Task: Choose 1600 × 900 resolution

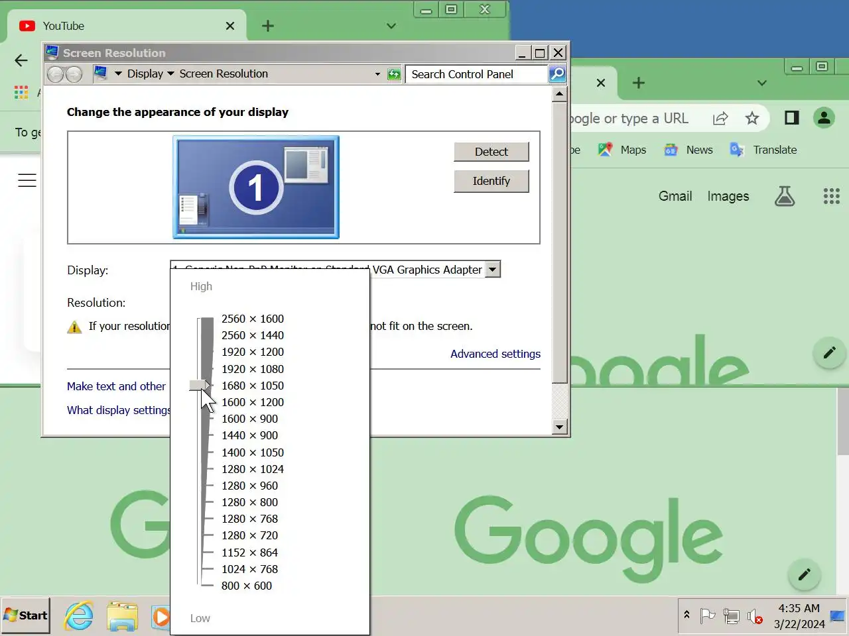Action: (249, 419)
